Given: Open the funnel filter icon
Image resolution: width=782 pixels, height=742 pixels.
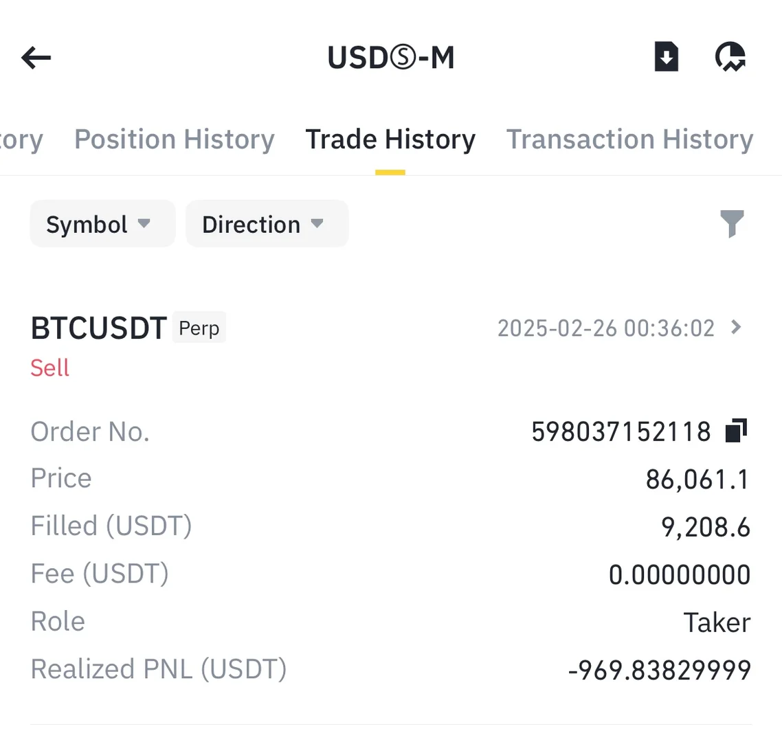Looking at the screenshot, I should (732, 224).
